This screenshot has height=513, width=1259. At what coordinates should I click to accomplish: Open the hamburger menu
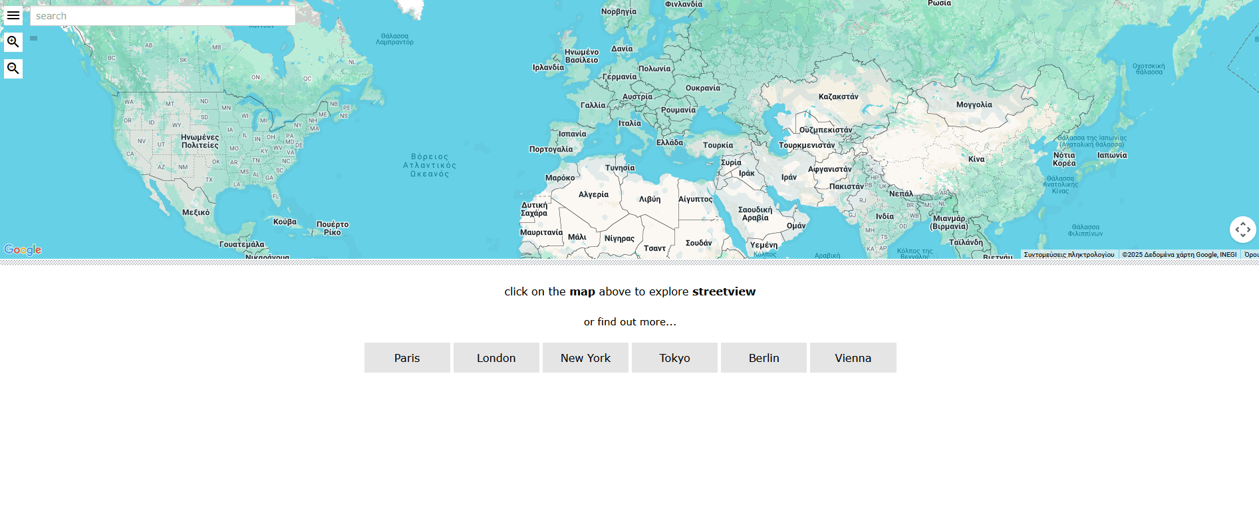click(x=13, y=15)
